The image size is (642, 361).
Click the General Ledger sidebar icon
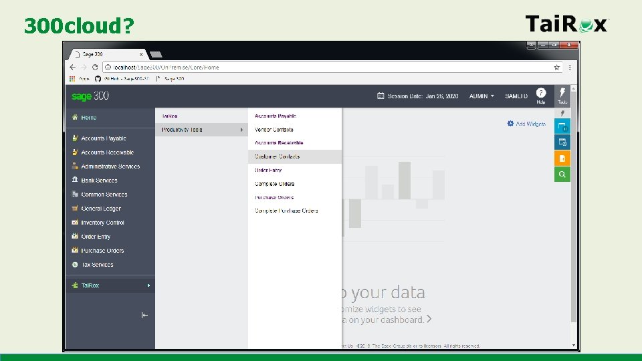click(75, 208)
